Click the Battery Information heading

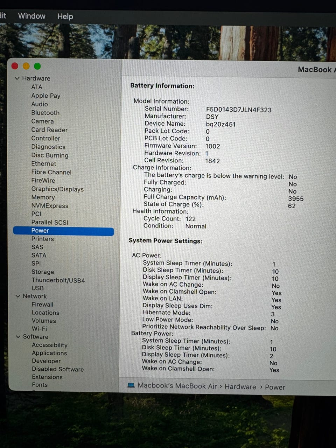point(162,86)
